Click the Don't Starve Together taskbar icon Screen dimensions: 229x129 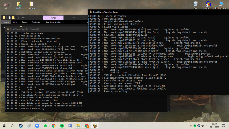tap(95, 125)
